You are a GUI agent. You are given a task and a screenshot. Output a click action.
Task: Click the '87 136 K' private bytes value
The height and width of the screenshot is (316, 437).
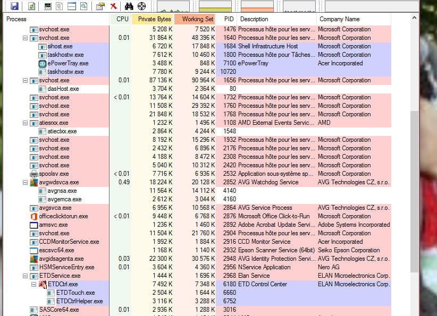click(161, 80)
